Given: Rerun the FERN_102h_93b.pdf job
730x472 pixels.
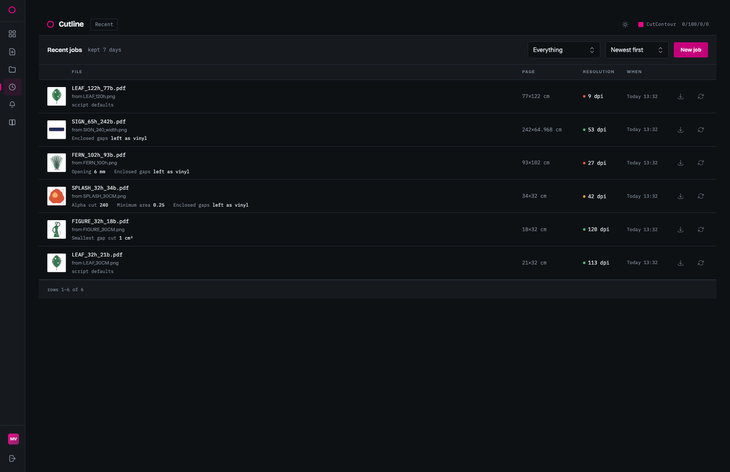Looking at the screenshot, I should coord(701,163).
